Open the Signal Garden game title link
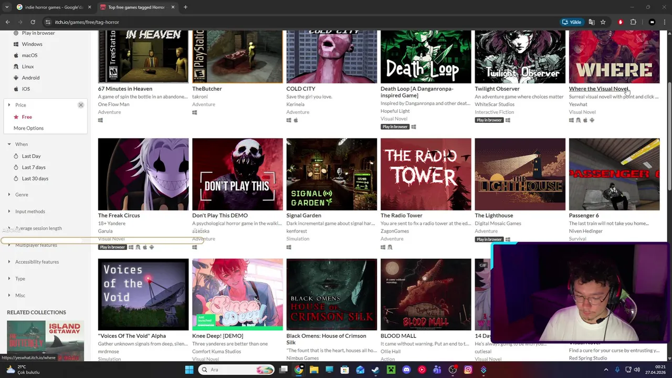672x378 pixels. pos(303,215)
